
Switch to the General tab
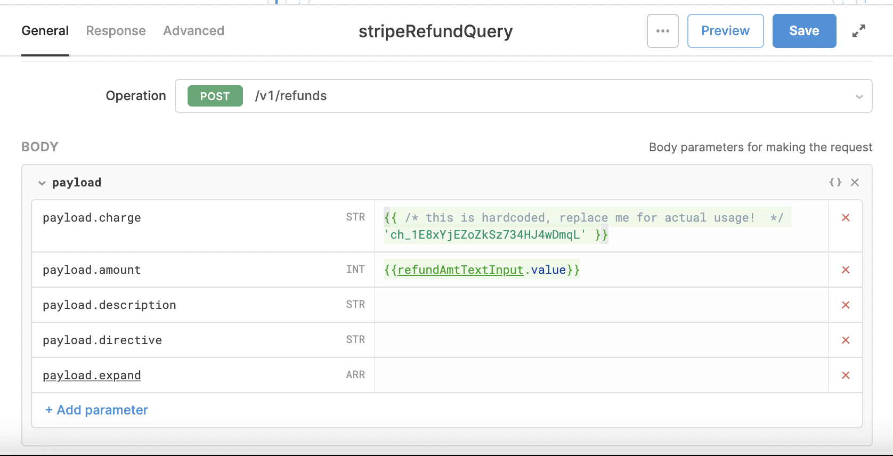click(x=45, y=31)
